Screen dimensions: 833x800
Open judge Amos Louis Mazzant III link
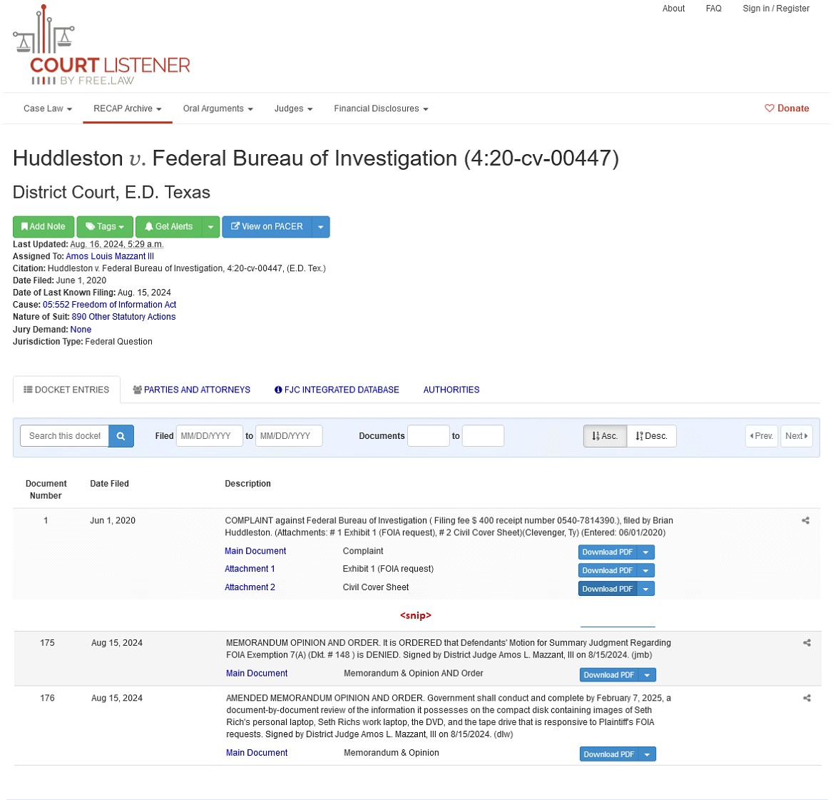tap(110, 256)
